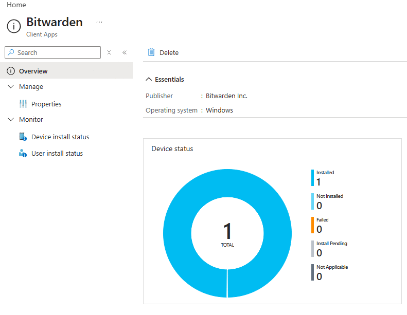The width and height of the screenshot is (407, 315).
Task: Click the Install Pending gray swatch
Action: tap(312, 248)
